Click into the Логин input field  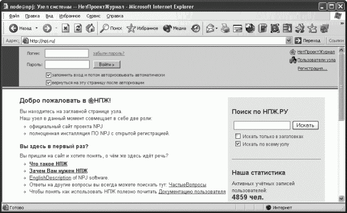click(67, 54)
